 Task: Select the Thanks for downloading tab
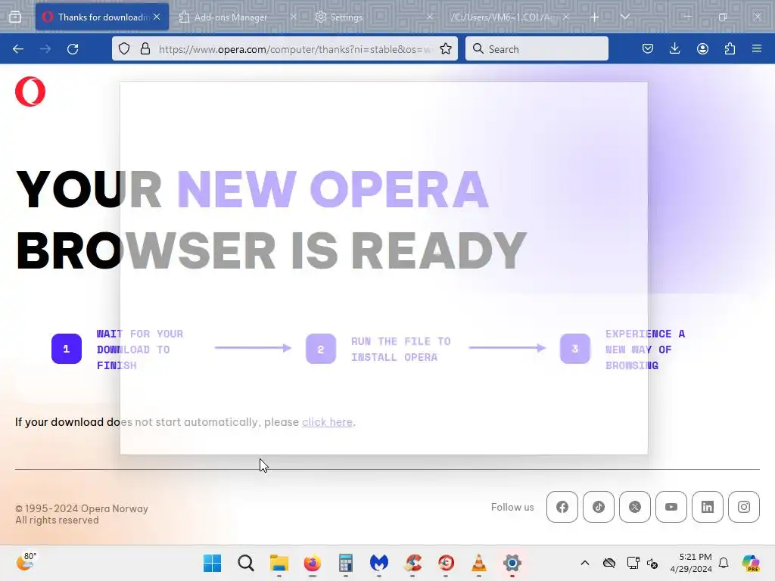(x=101, y=17)
